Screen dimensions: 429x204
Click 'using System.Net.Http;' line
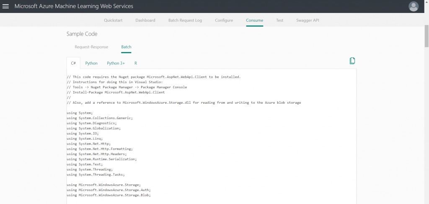(89, 144)
